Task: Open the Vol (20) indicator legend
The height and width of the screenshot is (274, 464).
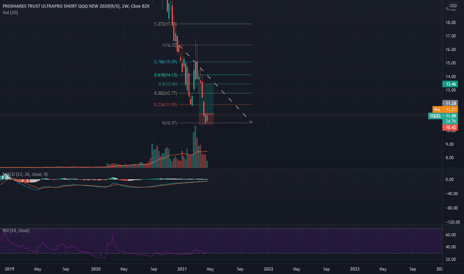Action: click(10, 13)
